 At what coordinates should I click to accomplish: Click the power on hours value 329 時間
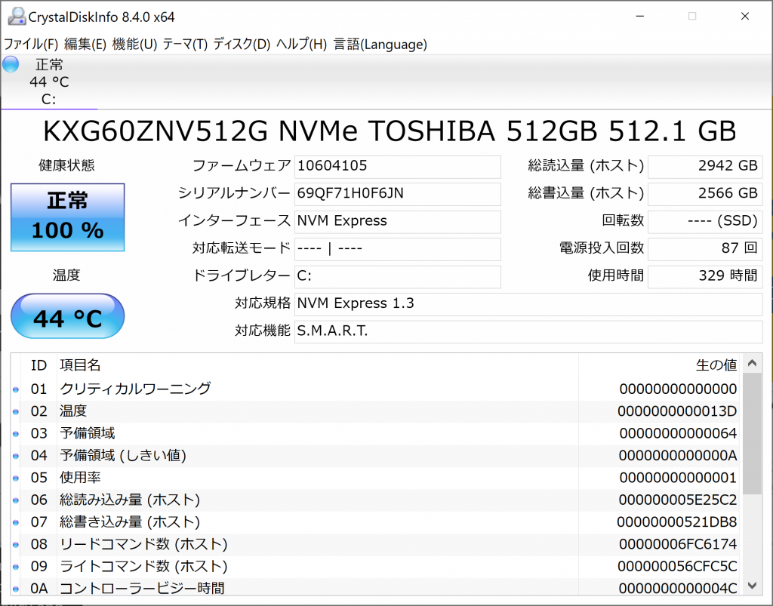[705, 276]
